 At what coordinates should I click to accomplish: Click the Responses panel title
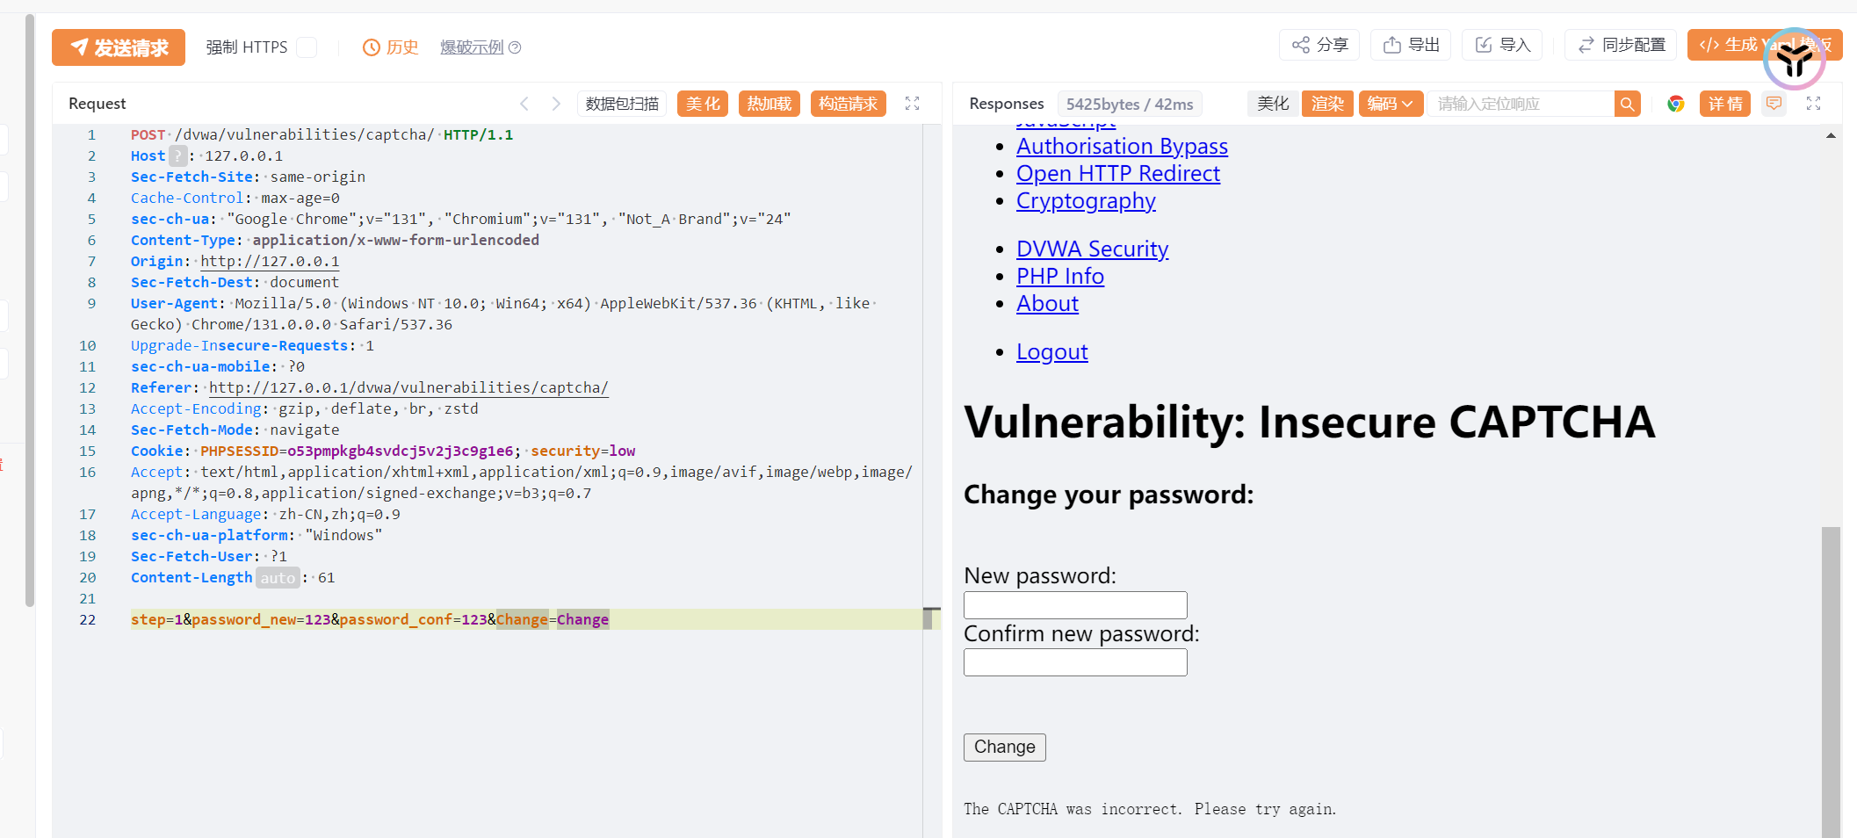pos(1007,104)
